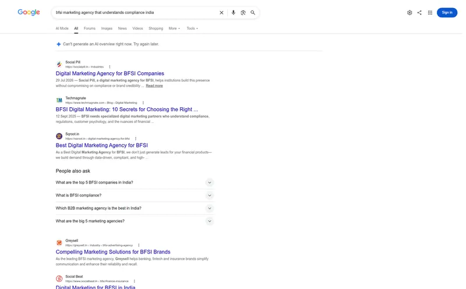Expand 'What is BFSI compliance?' question

210,195
